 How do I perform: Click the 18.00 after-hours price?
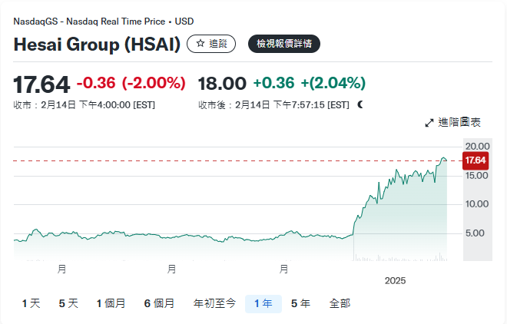point(222,83)
